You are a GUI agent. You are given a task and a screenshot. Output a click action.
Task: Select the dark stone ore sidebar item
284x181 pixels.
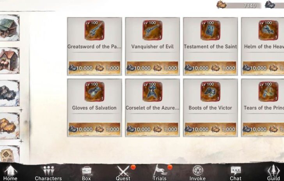(9, 93)
